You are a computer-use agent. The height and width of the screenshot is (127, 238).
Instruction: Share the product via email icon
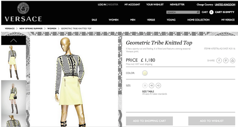coord(232,60)
